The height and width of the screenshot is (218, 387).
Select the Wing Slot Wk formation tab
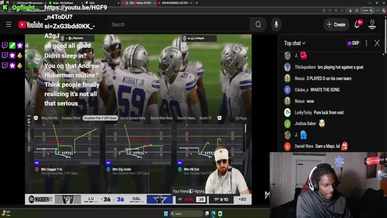[49, 118]
